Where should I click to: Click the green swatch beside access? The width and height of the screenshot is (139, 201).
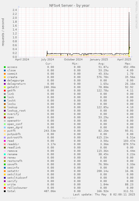(5, 67)
